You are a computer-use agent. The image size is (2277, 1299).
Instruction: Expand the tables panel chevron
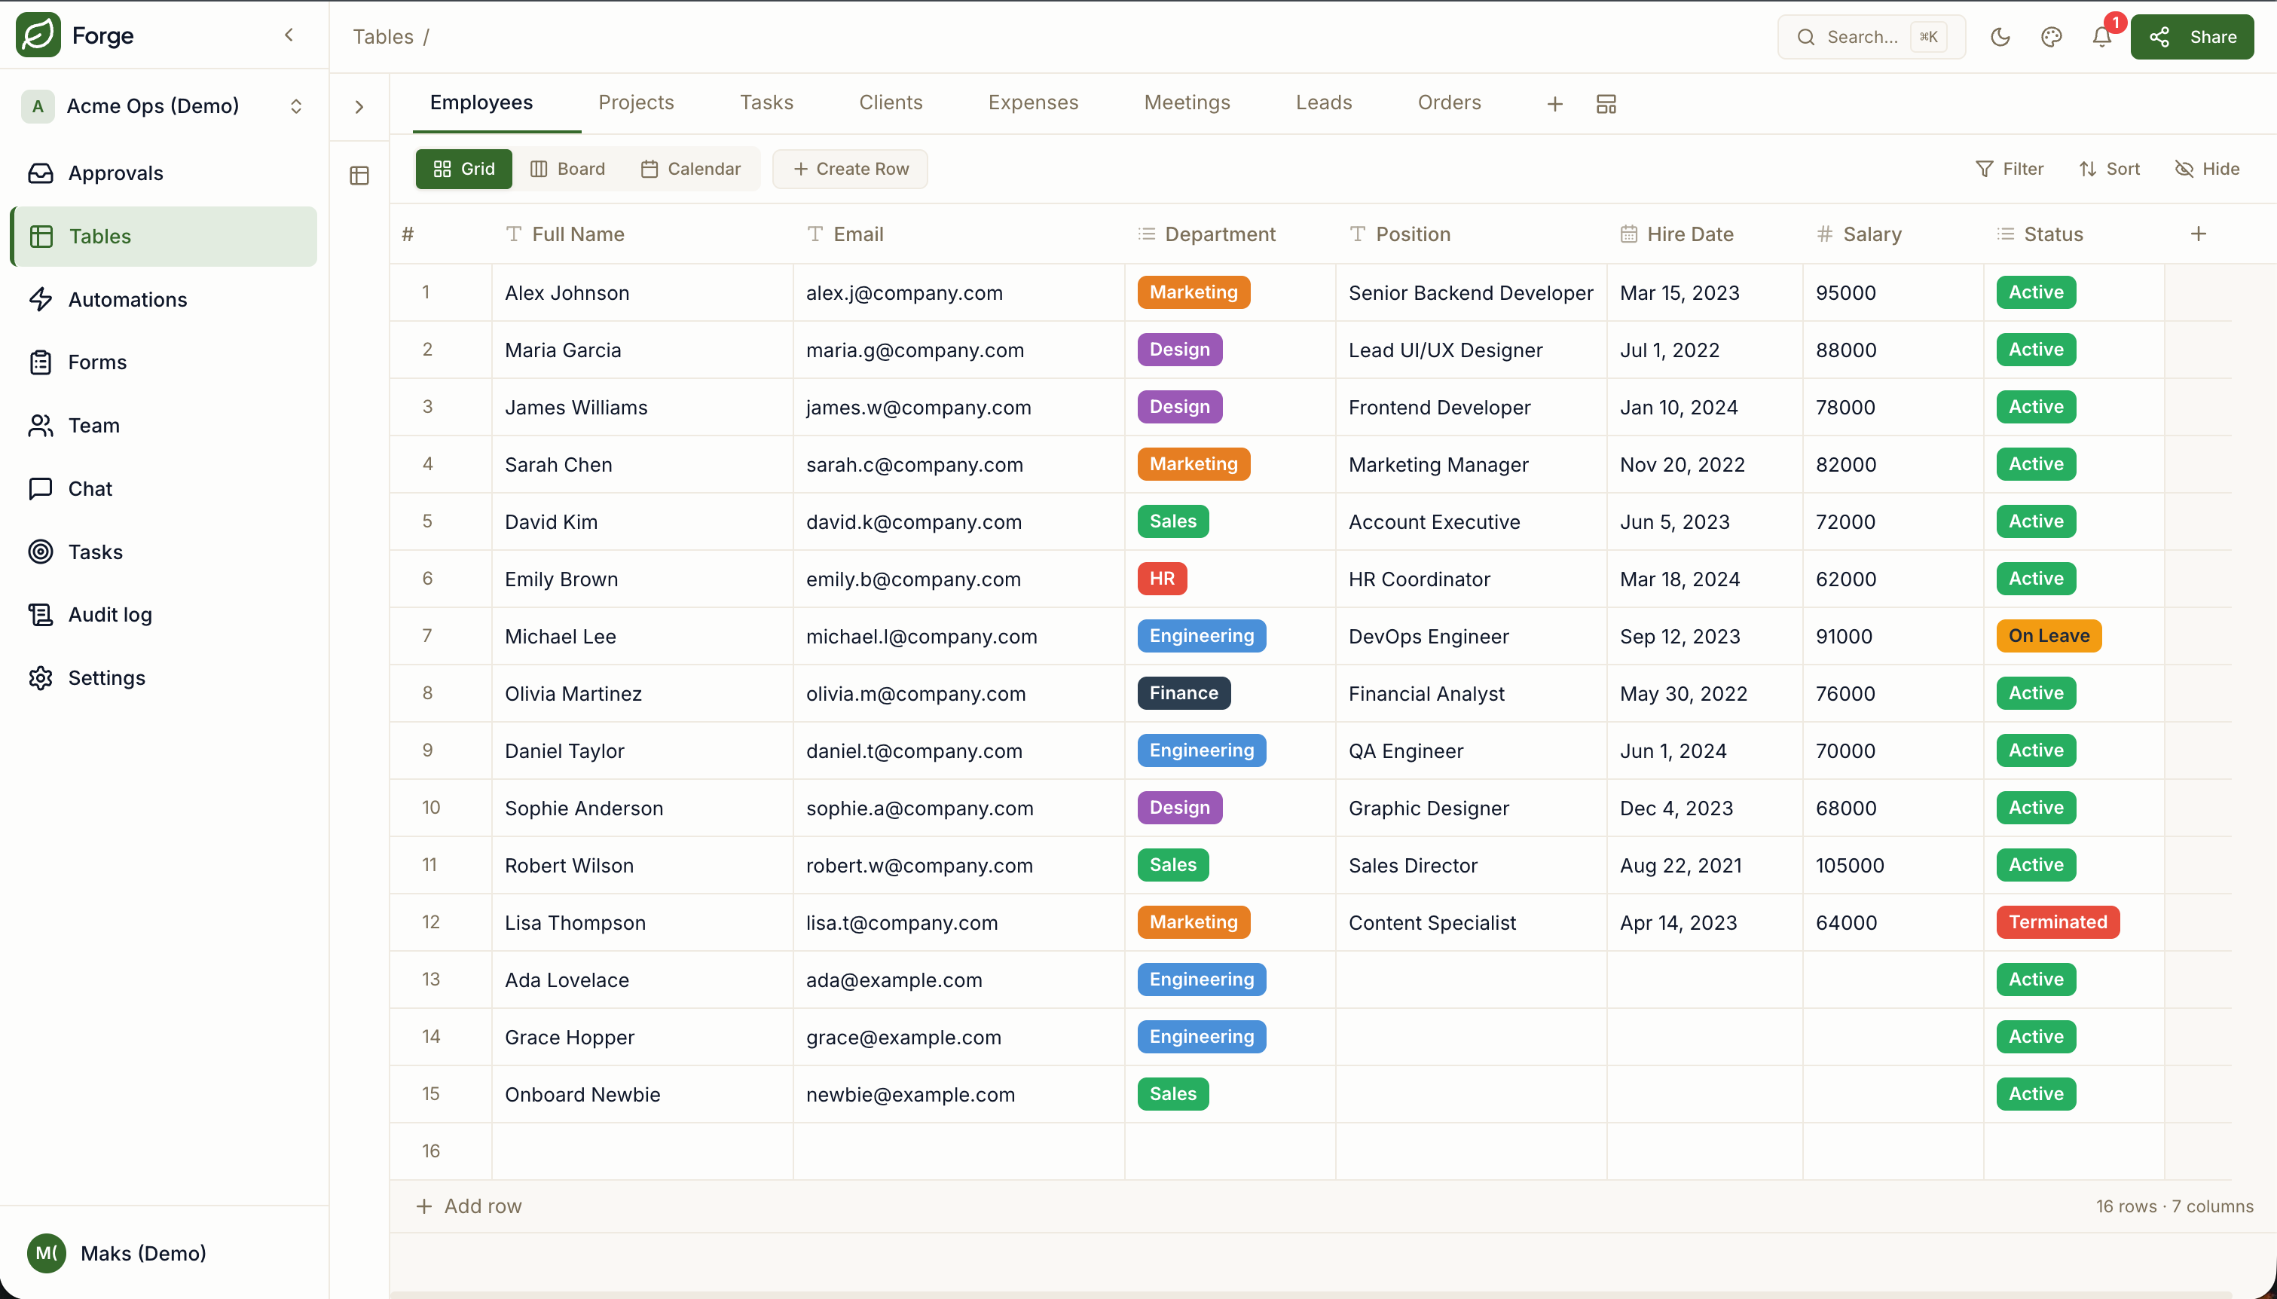point(359,107)
